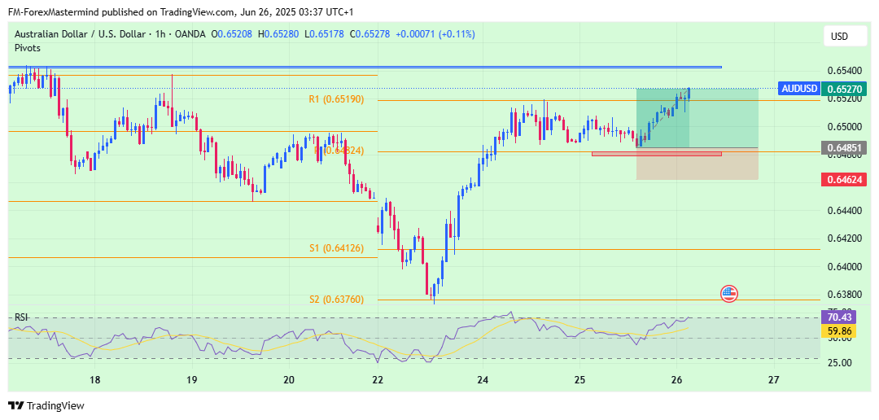The height and width of the screenshot is (420, 879).
Task: Click date 25 on the time axis
Action: [x=579, y=379]
